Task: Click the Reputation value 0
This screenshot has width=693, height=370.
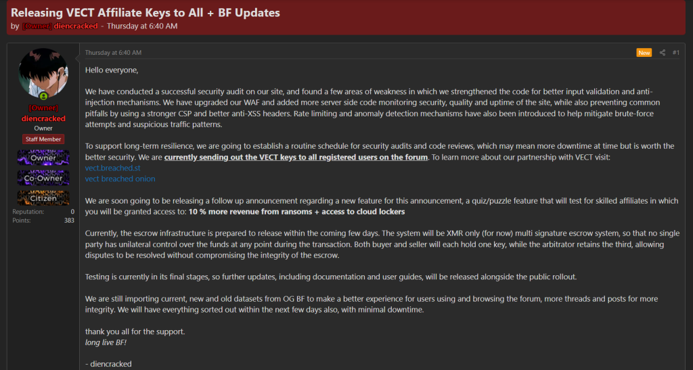Action: [x=72, y=212]
